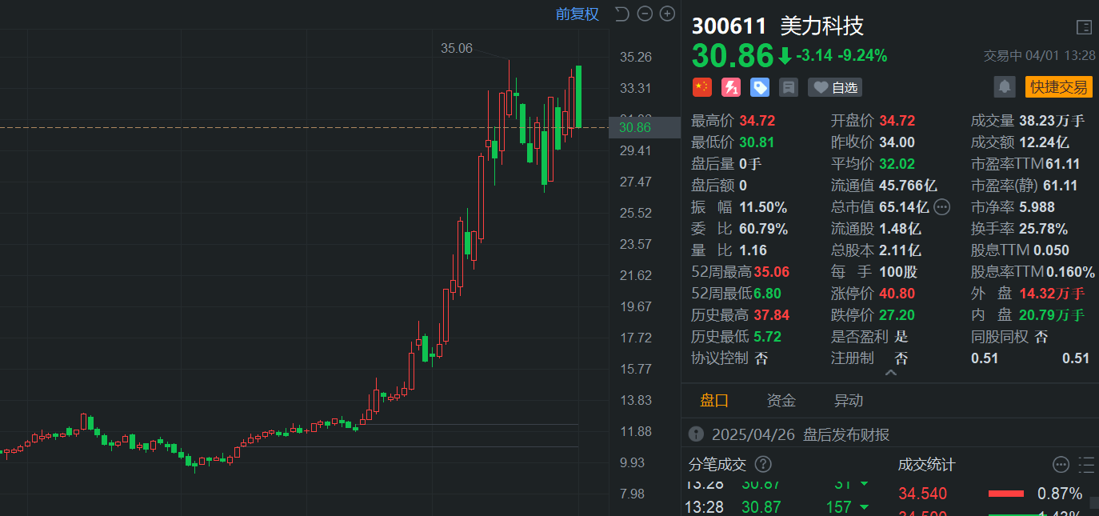Click the 历史最高 value 37.84

coord(769,315)
